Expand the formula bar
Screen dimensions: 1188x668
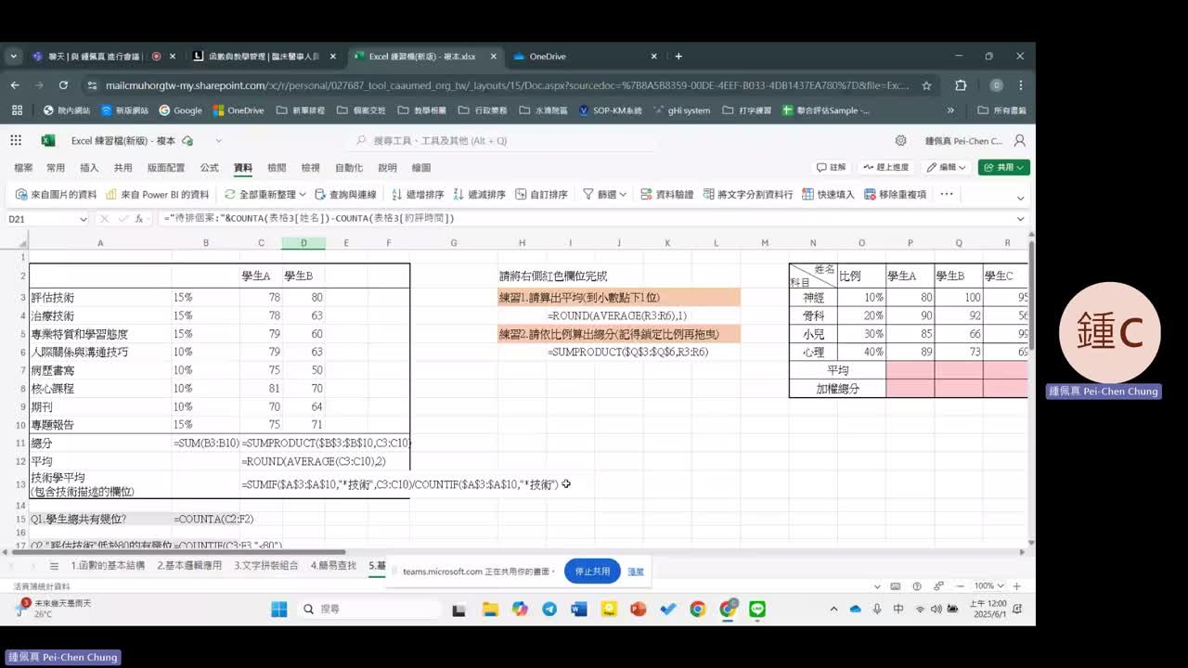click(x=1021, y=219)
